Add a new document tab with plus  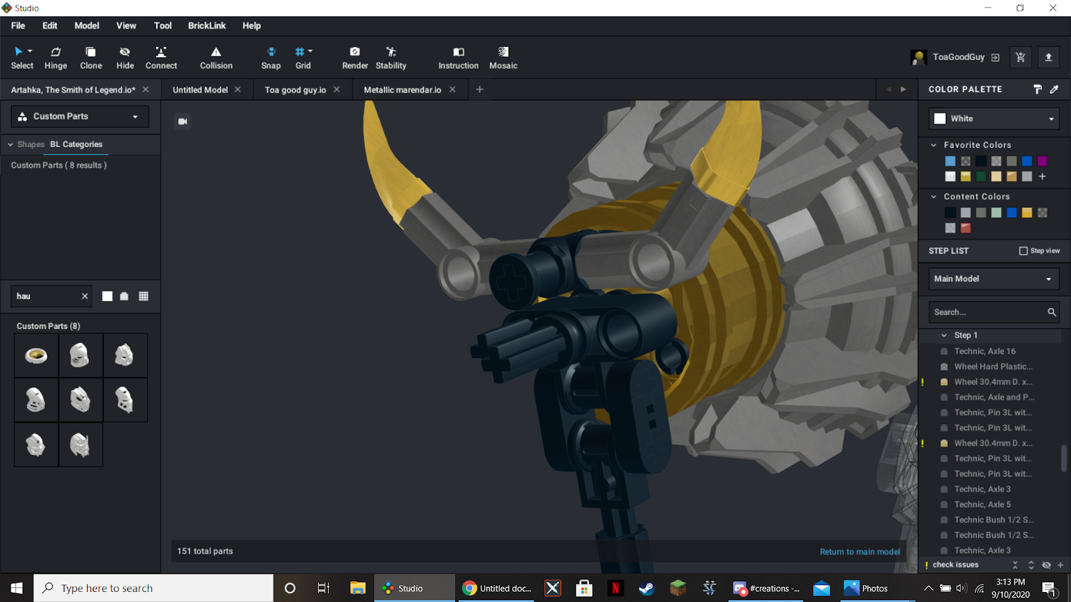(479, 90)
